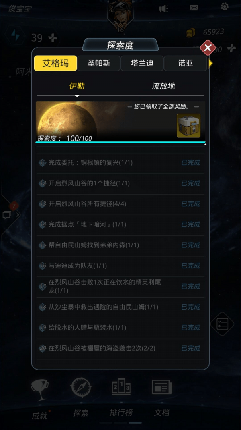Close the 探索度 dialog with red X
Viewport: 241px width, 430px height.
coord(208,48)
